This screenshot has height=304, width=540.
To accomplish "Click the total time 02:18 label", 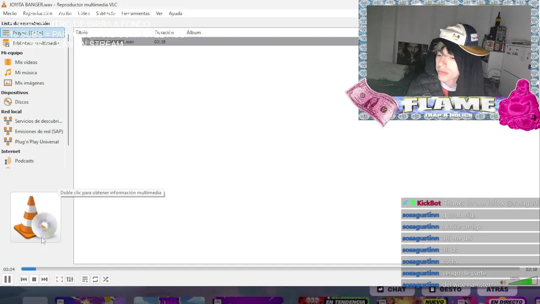I will [x=531, y=269].
